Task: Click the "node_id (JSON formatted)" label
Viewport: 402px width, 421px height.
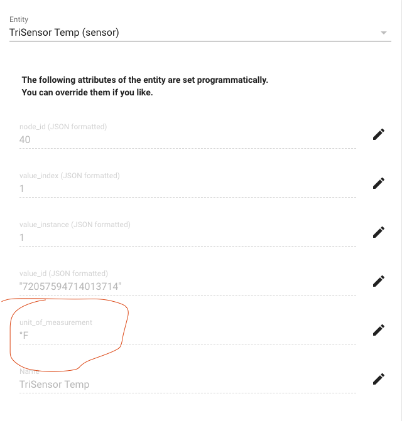Action: point(63,127)
